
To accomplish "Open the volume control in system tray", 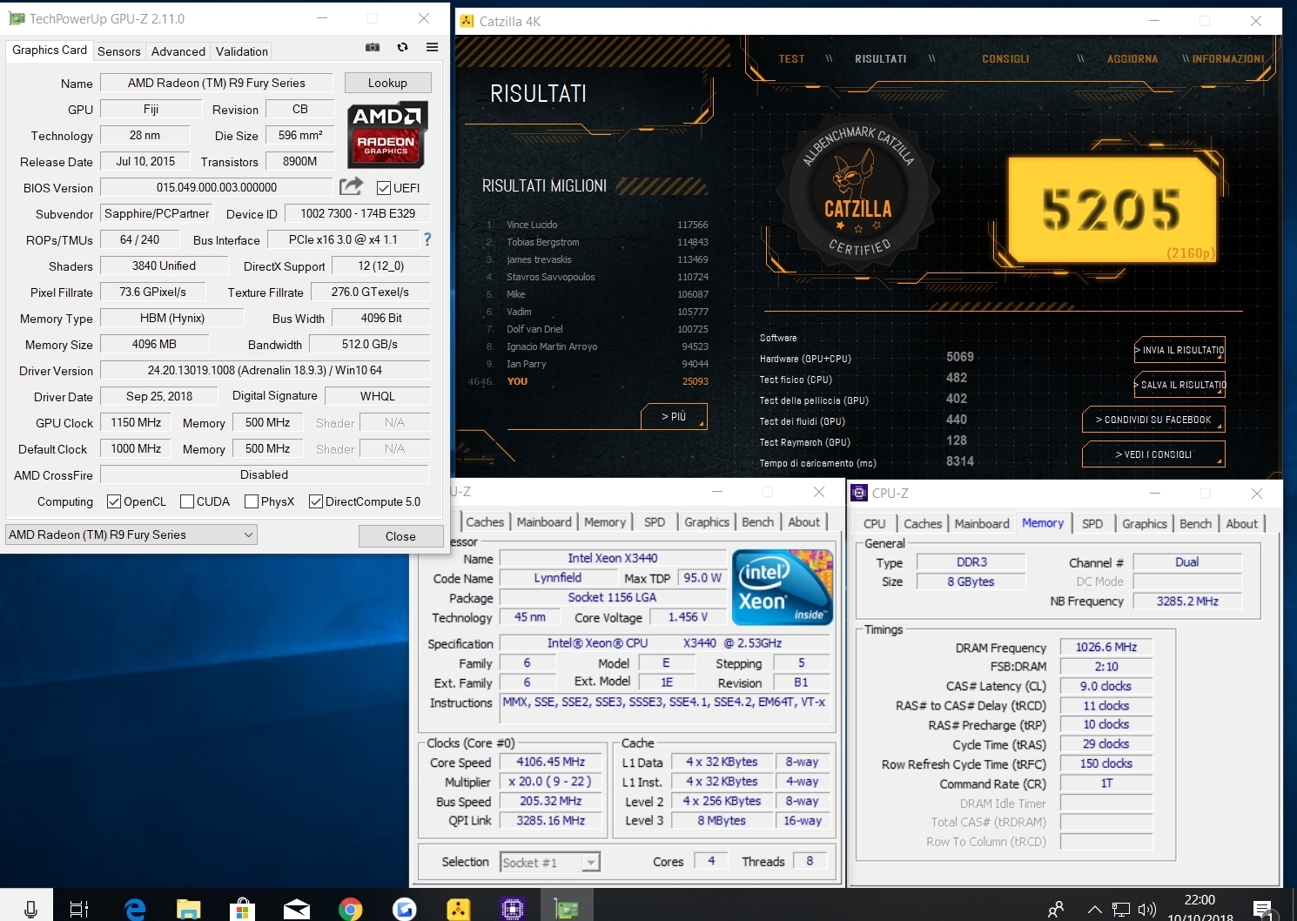I will (x=1147, y=910).
